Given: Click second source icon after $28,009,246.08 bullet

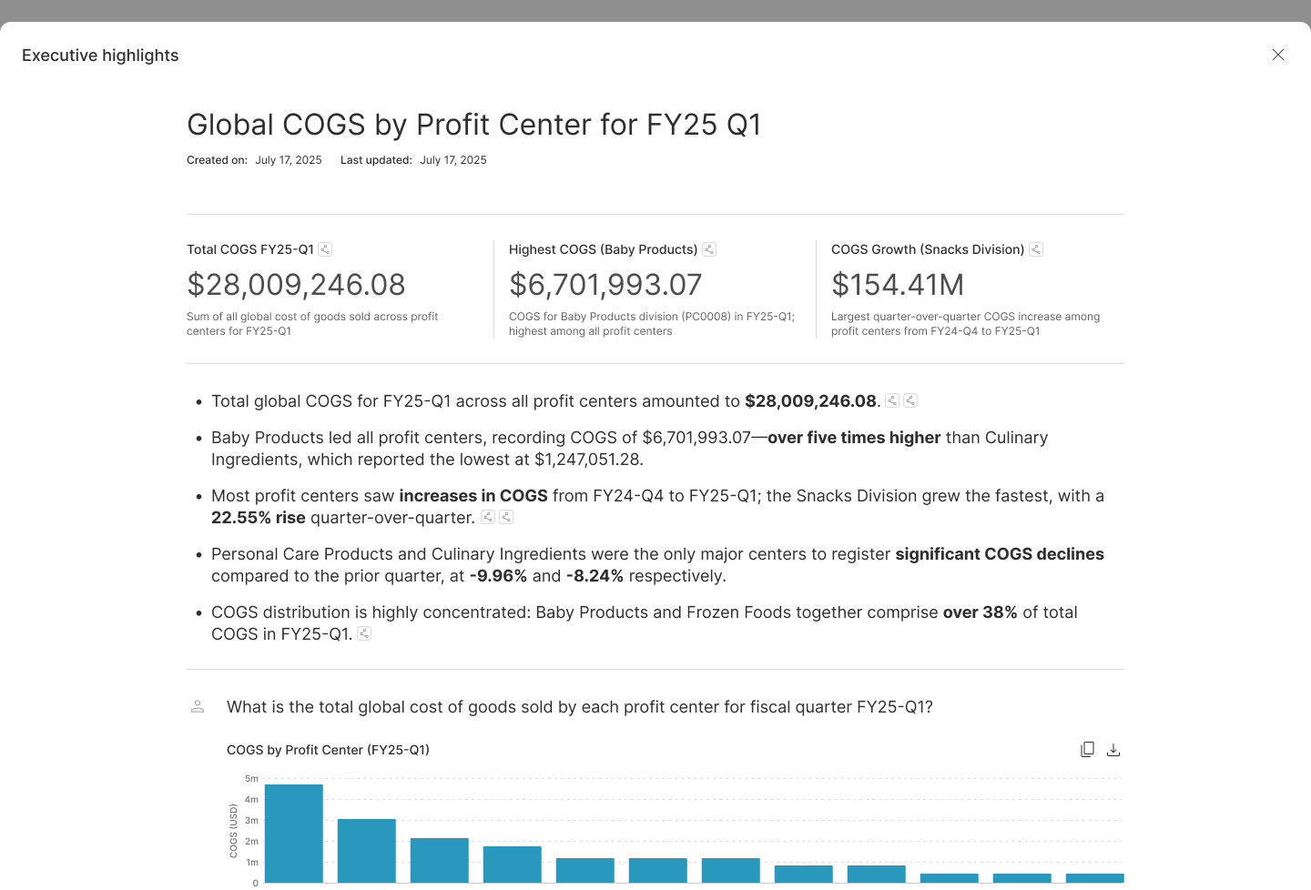Looking at the screenshot, I should [910, 400].
